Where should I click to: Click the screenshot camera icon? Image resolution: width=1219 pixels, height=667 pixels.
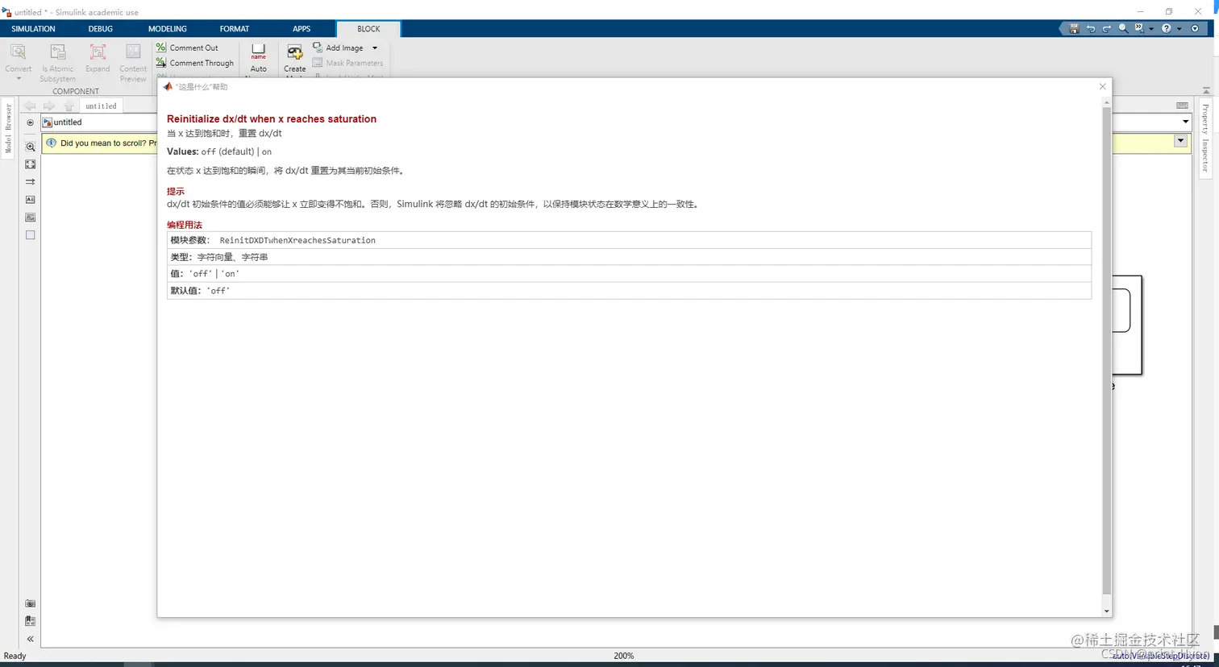coord(30,603)
